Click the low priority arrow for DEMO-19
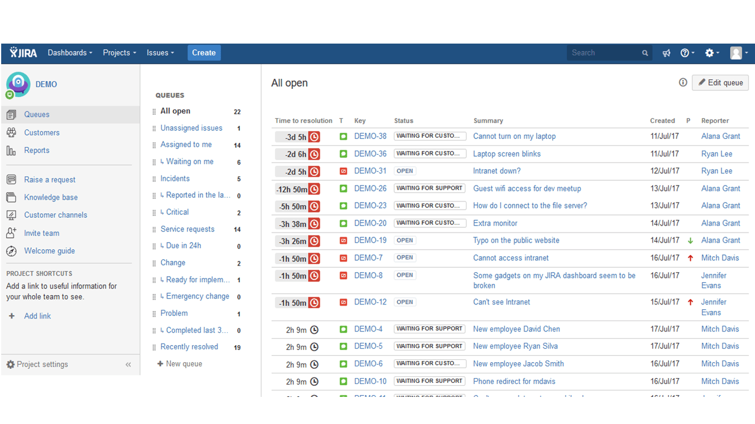The image size is (755, 424). 691,241
